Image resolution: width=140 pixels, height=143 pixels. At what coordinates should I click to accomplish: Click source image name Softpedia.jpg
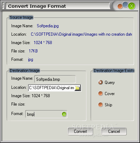click(48, 26)
